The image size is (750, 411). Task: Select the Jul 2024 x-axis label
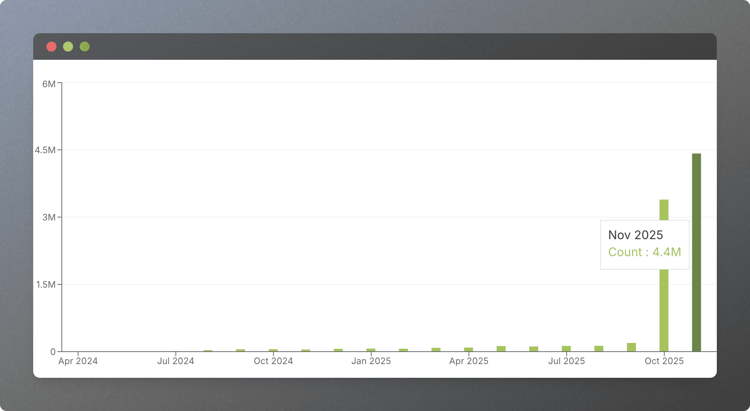point(175,361)
